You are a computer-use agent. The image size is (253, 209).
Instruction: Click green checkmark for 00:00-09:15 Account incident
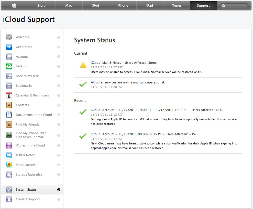tap(83, 136)
